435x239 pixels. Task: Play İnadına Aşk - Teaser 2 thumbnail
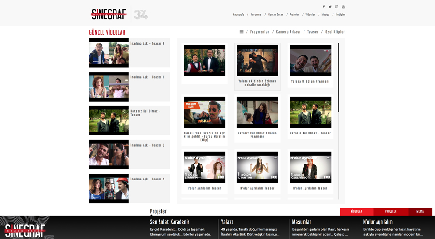(109, 53)
